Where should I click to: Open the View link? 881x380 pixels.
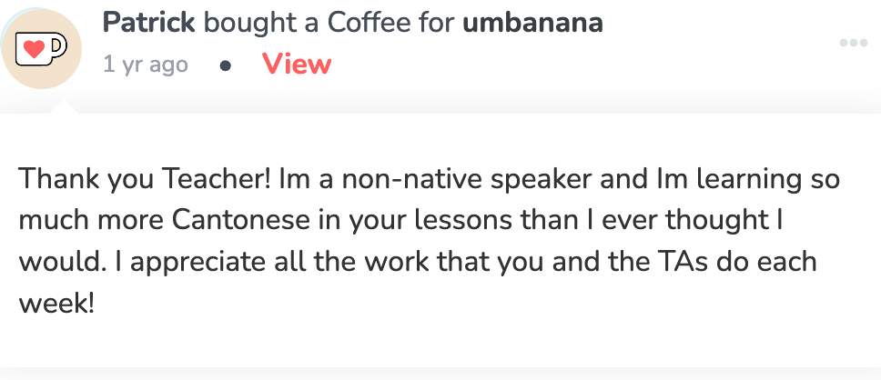point(297,65)
